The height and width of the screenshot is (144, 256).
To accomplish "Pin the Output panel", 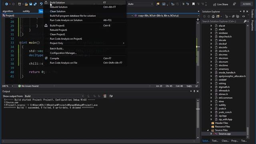I will pos(194,91).
